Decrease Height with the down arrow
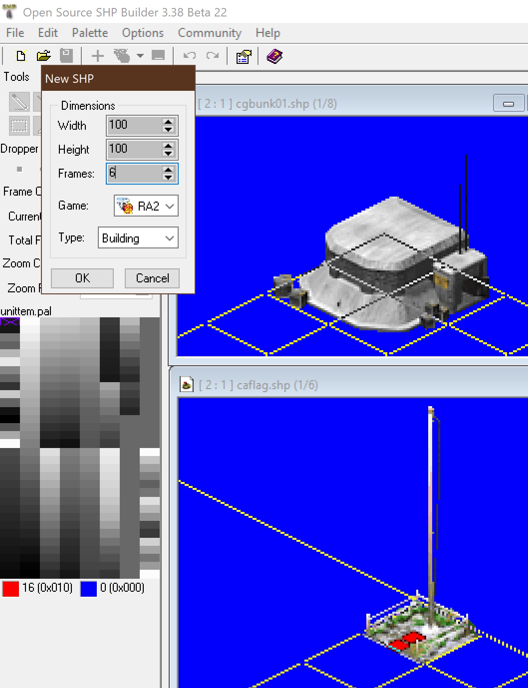This screenshot has height=688, width=528. (169, 154)
